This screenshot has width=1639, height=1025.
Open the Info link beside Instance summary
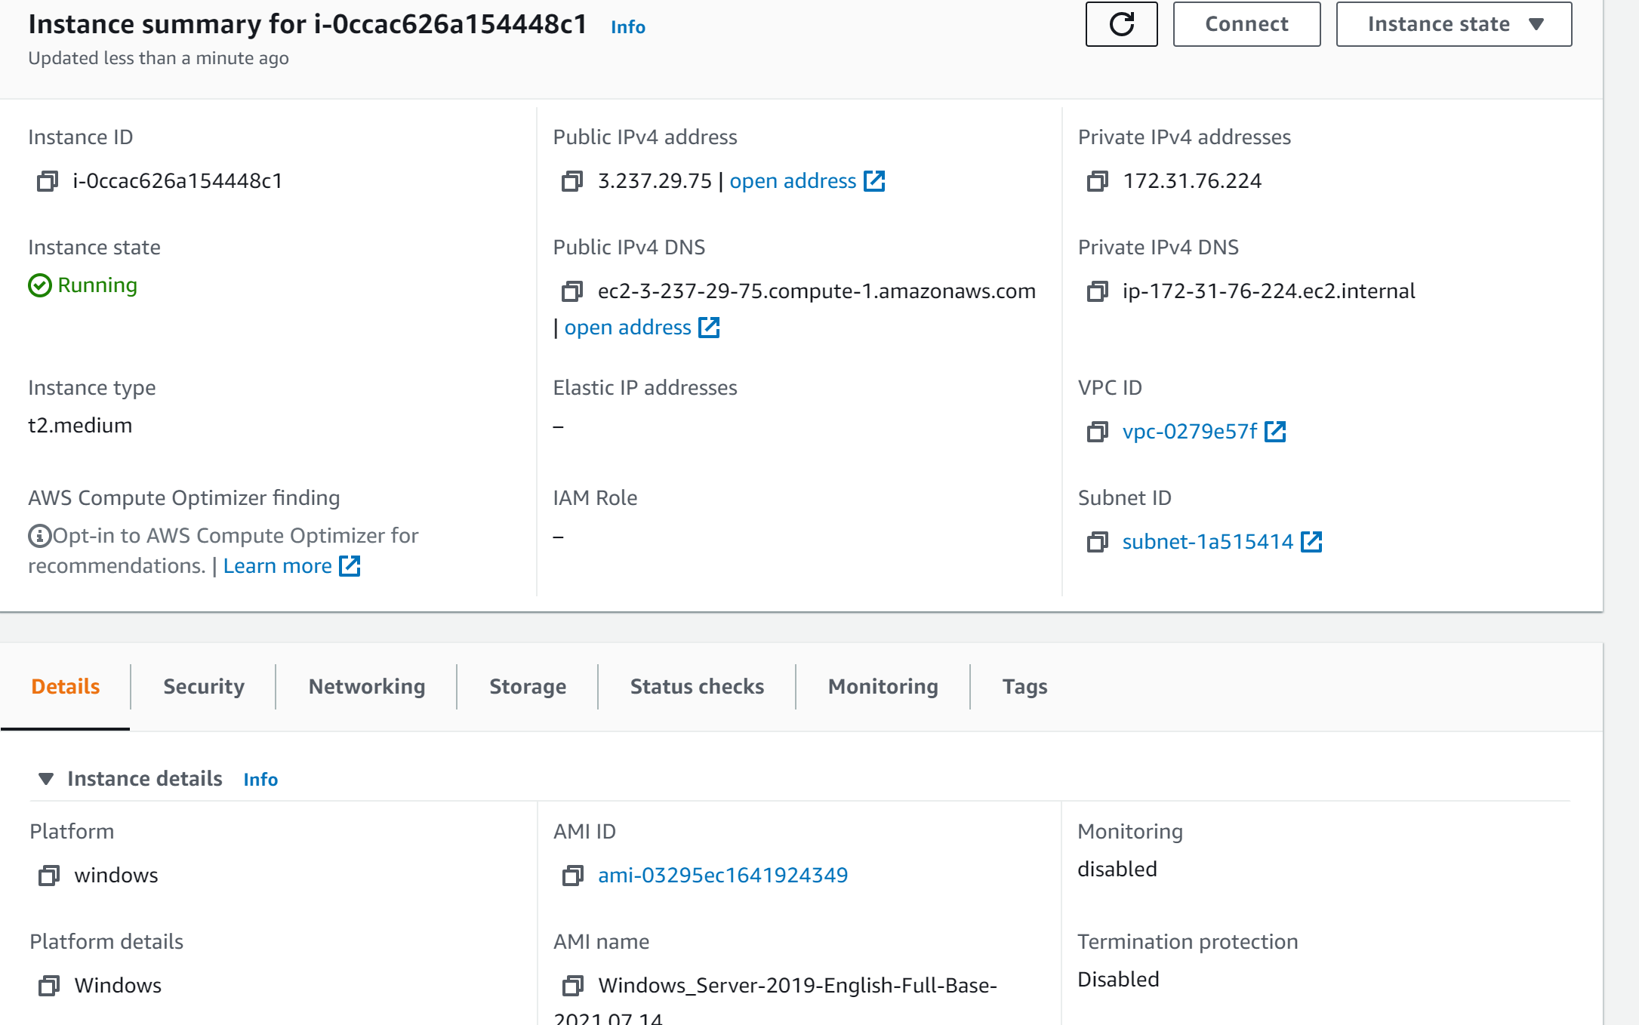[x=628, y=27]
